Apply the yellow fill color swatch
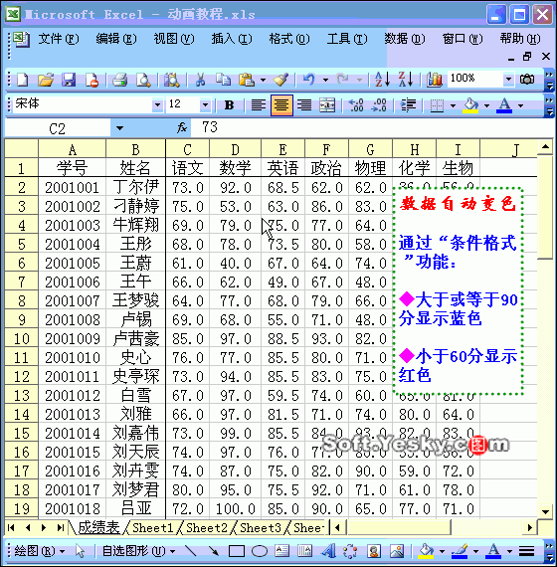The width and height of the screenshot is (557, 567). (470, 105)
